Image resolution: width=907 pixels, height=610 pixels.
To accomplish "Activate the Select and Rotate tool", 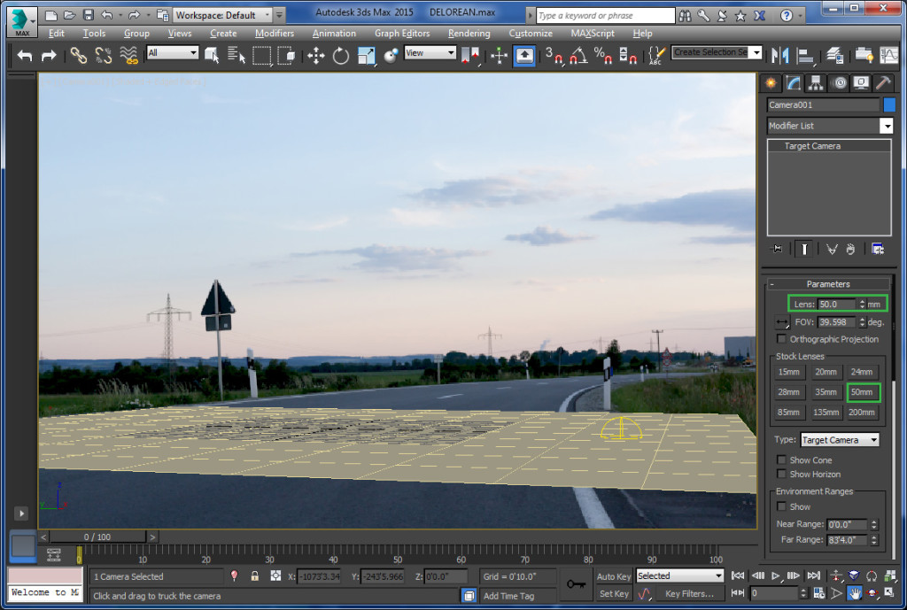I will tap(339, 55).
